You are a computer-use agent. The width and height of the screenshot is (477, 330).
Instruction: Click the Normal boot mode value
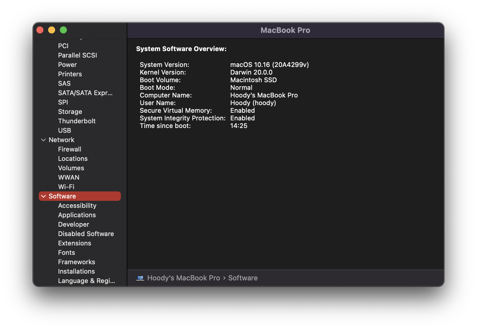tap(241, 87)
